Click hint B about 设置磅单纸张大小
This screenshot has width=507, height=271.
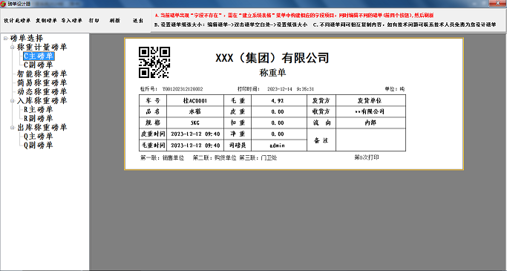[231, 25]
